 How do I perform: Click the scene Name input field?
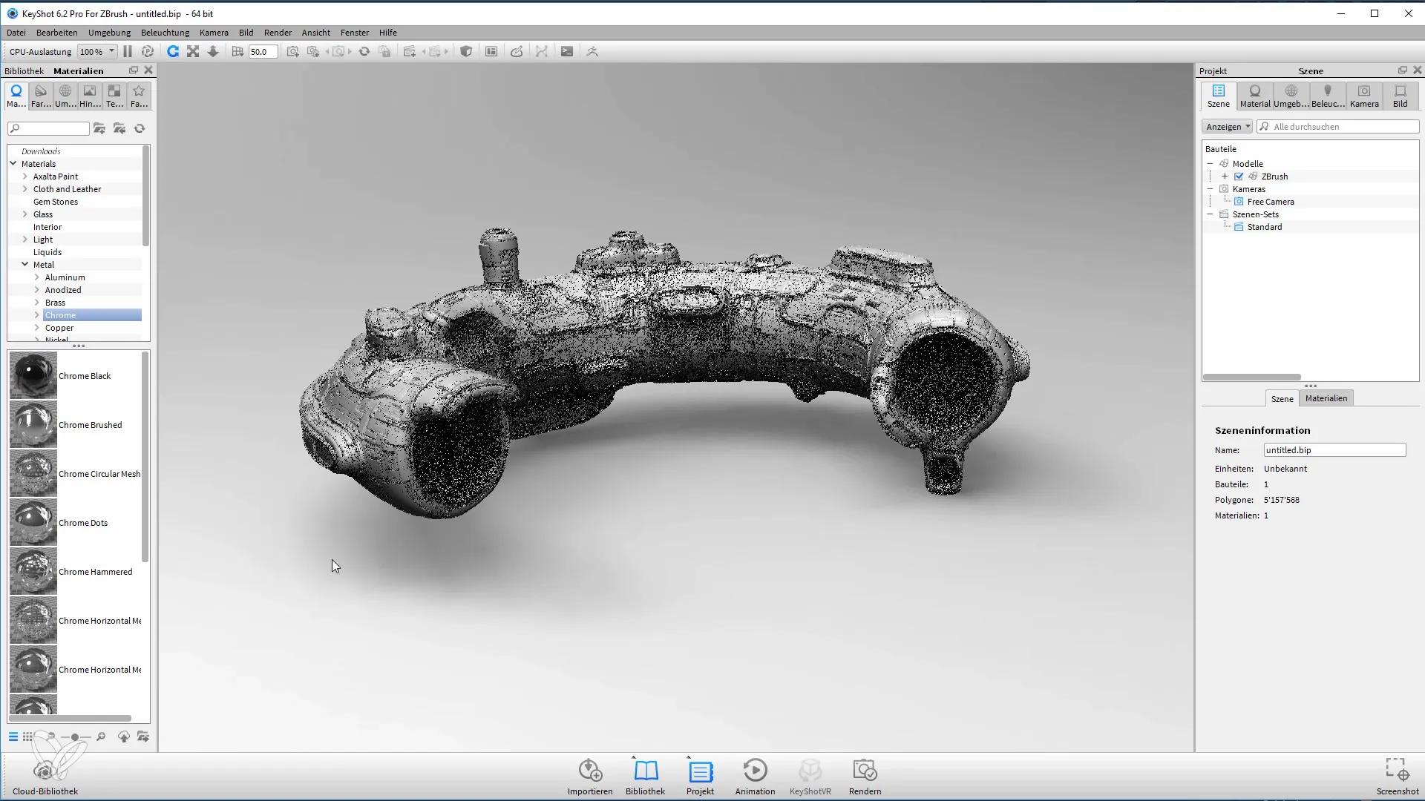click(1334, 450)
